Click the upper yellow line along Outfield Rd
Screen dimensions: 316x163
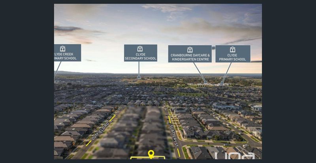pos(113,118)
